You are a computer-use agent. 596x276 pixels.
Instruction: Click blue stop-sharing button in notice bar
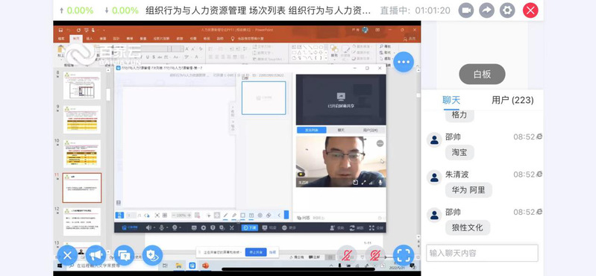click(x=256, y=252)
